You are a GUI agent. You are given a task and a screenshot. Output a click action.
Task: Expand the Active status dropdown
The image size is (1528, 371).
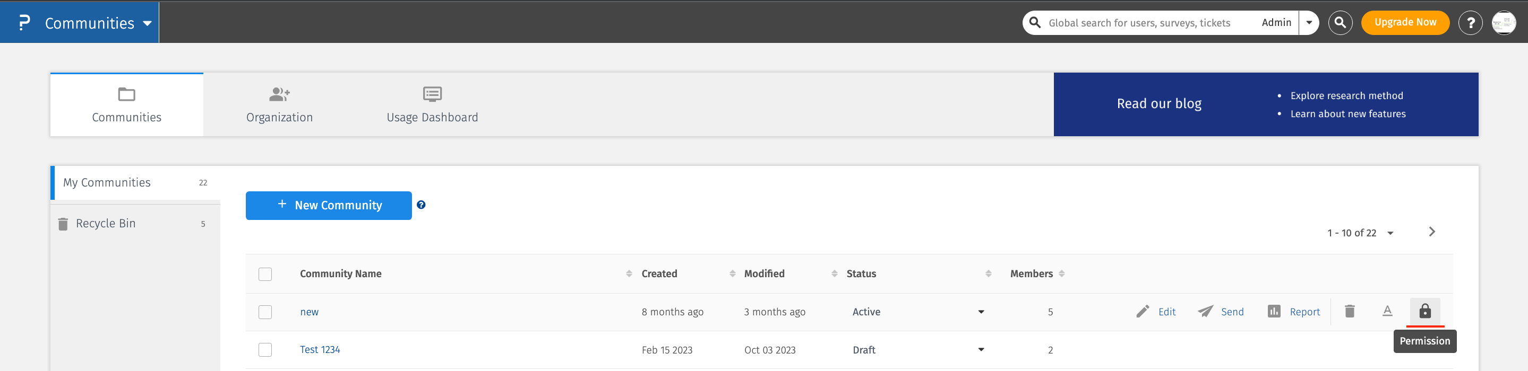981,312
